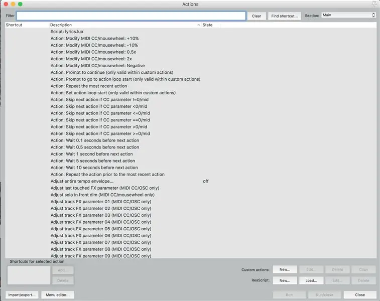Clear the filter with the Clear button
This screenshot has height=301, width=380.
(x=257, y=16)
